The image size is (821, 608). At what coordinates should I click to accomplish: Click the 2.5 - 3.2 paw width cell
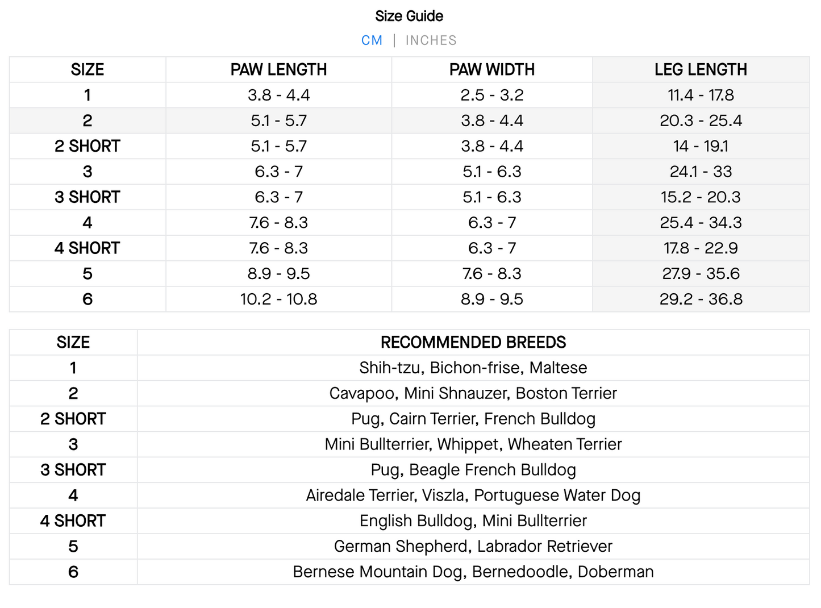click(x=491, y=95)
